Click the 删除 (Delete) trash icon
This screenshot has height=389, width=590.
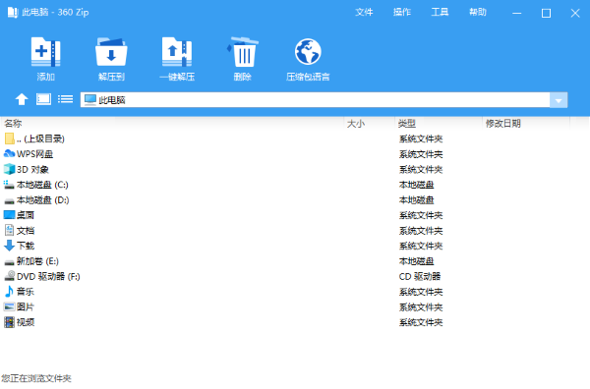(243, 52)
